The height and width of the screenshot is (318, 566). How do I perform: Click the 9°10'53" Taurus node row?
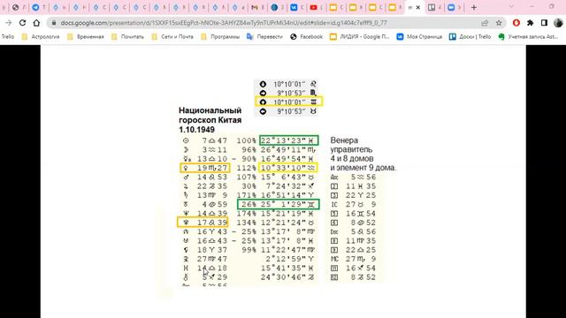click(287, 111)
